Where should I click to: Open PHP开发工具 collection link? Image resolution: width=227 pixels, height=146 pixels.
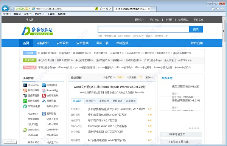[177, 134]
